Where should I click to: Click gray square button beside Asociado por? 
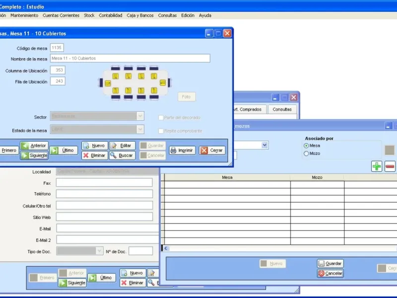coord(390,150)
